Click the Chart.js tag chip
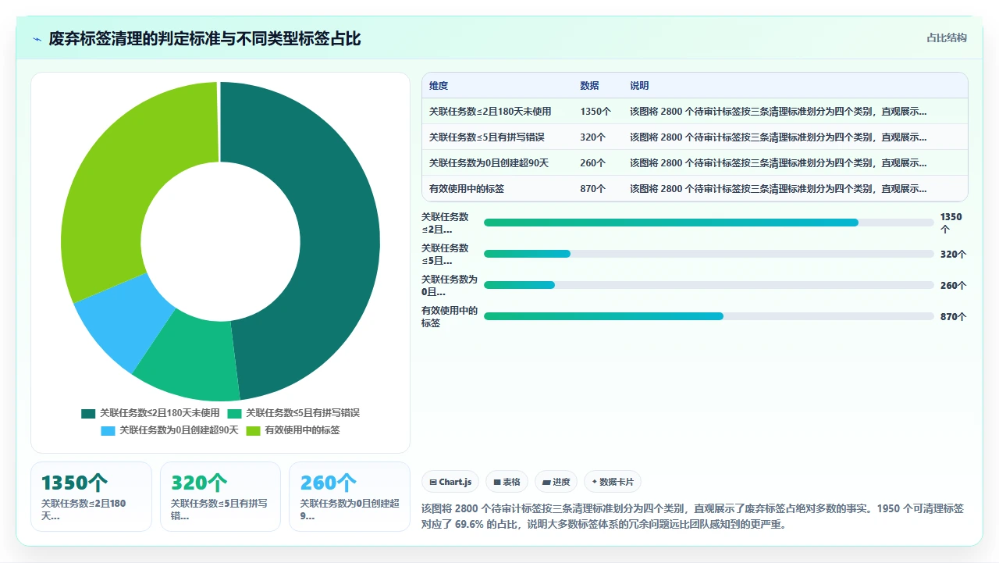Viewport: 999px width, 563px height. (x=450, y=483)
